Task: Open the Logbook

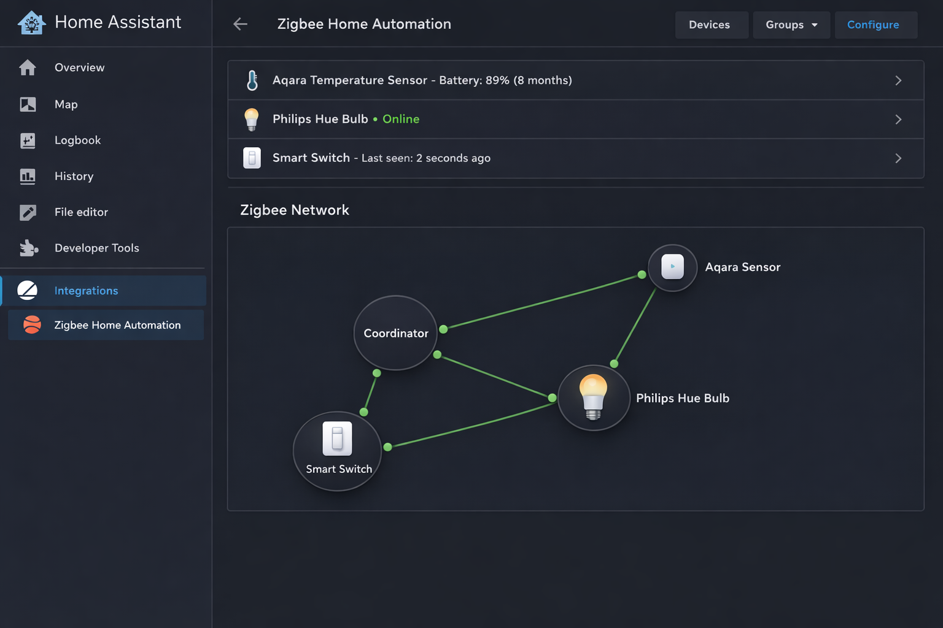Action: 77,140
